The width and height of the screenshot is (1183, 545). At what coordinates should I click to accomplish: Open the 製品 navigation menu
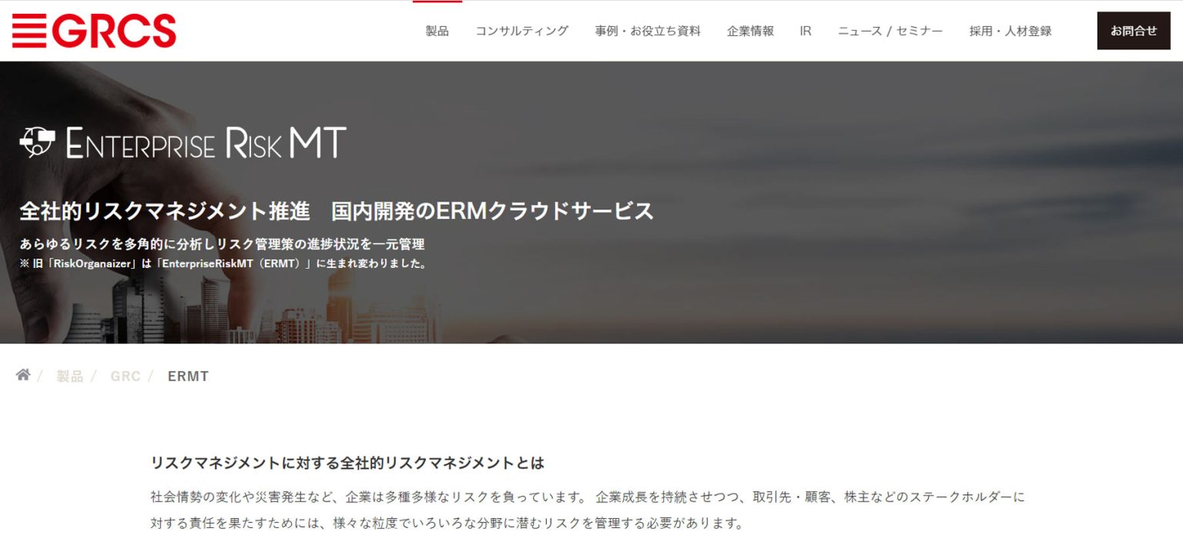pos(437,31)
